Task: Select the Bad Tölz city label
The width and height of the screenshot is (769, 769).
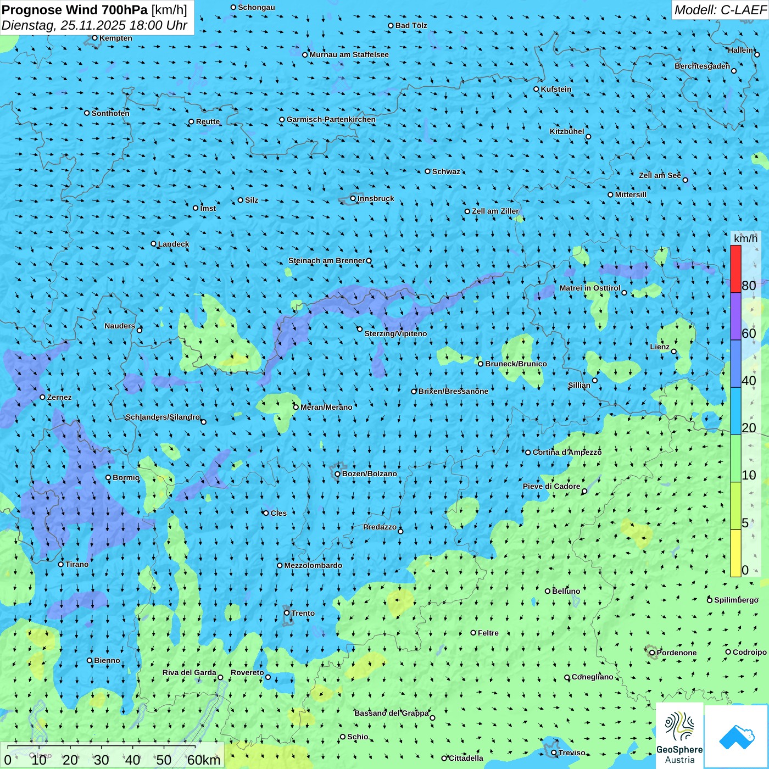Action: coord(411,25)
